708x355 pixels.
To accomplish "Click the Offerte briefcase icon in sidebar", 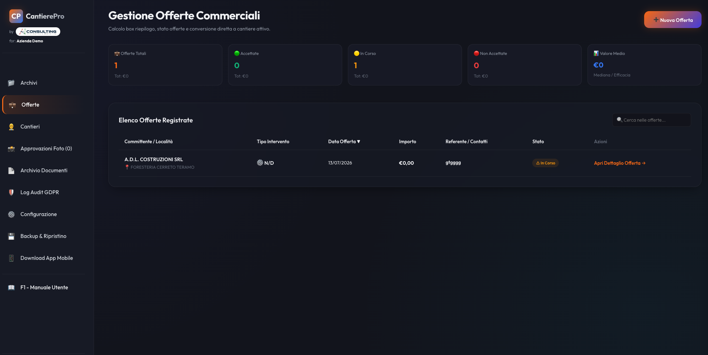I will tap(12, 105).
